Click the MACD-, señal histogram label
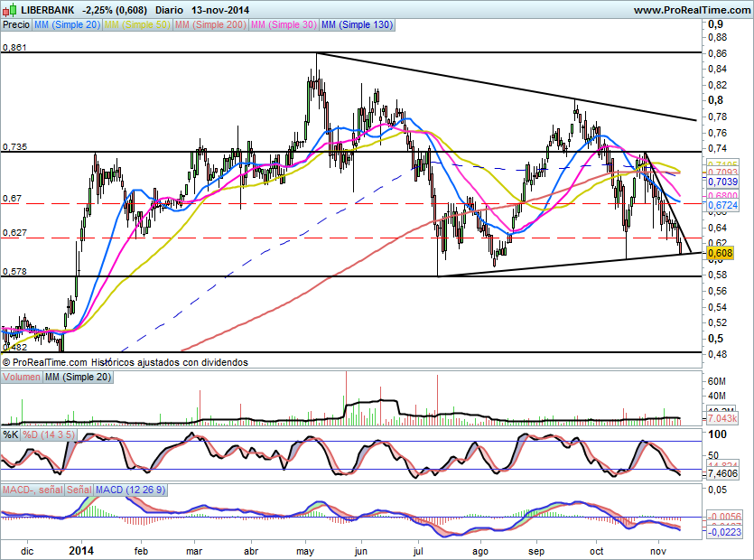754x560 pixels. (32, 490)
